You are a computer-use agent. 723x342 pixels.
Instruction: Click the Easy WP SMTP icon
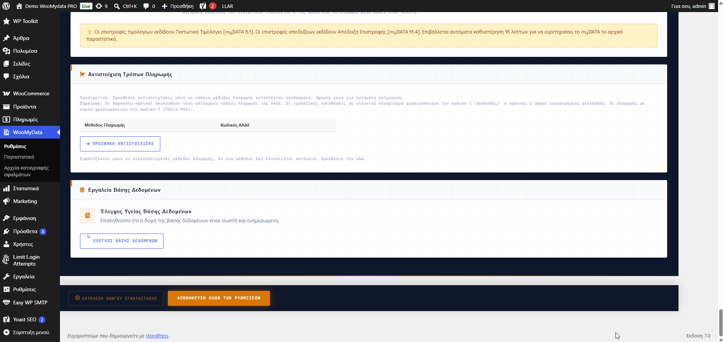[6, 302]
